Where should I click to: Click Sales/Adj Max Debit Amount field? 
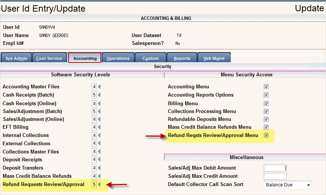(275, 168)
